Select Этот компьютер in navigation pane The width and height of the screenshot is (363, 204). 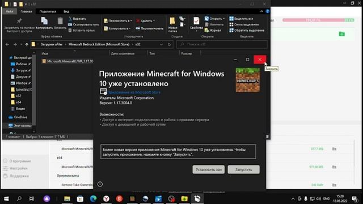(x=20, y=126)
